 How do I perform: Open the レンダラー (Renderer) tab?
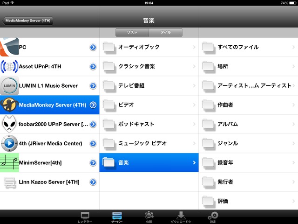pos(85,217)
